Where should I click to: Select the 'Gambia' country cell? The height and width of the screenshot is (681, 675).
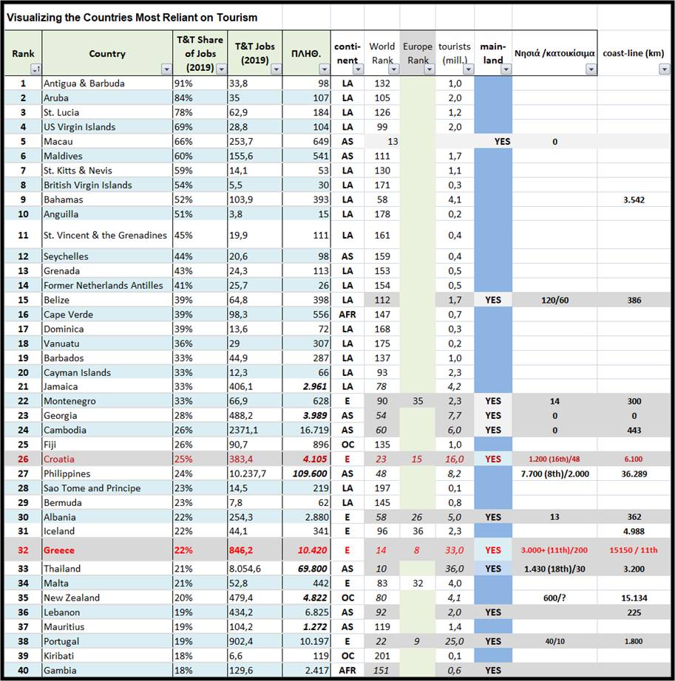tap(107, 671)
